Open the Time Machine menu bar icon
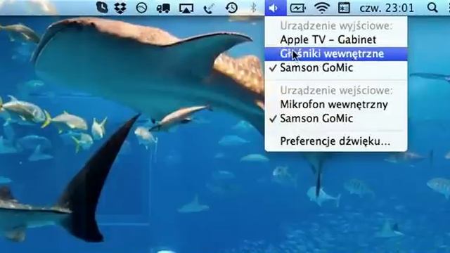450x253 pixels. [231, 8]
